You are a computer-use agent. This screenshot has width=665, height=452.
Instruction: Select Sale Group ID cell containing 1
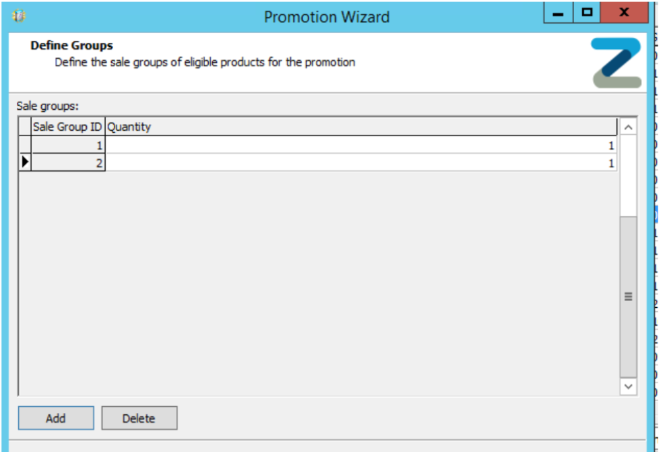[x=68, y=145]
